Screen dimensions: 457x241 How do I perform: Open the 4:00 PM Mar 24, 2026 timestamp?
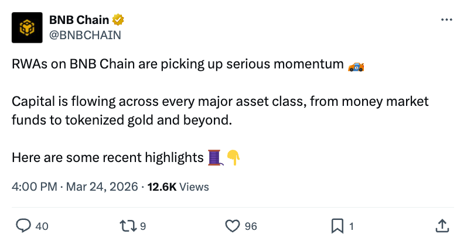coord(76,187)
